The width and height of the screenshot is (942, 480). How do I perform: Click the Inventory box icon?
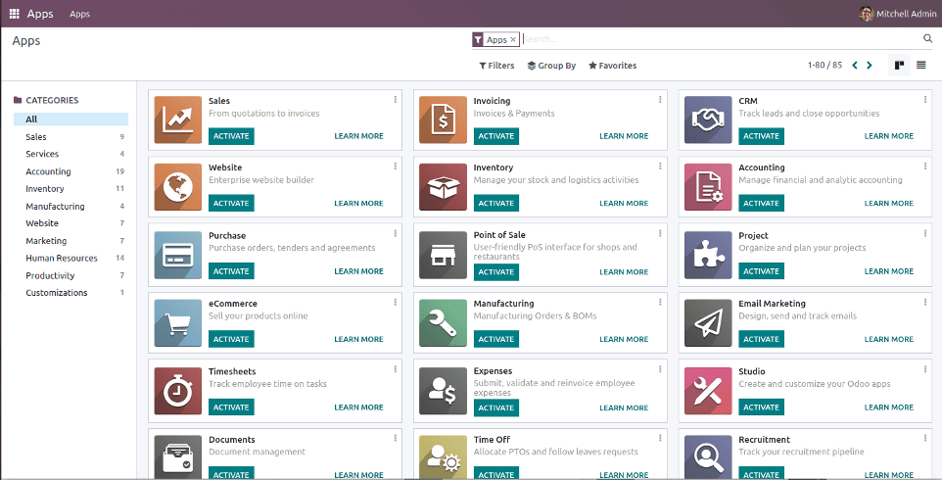click(443, 188)
